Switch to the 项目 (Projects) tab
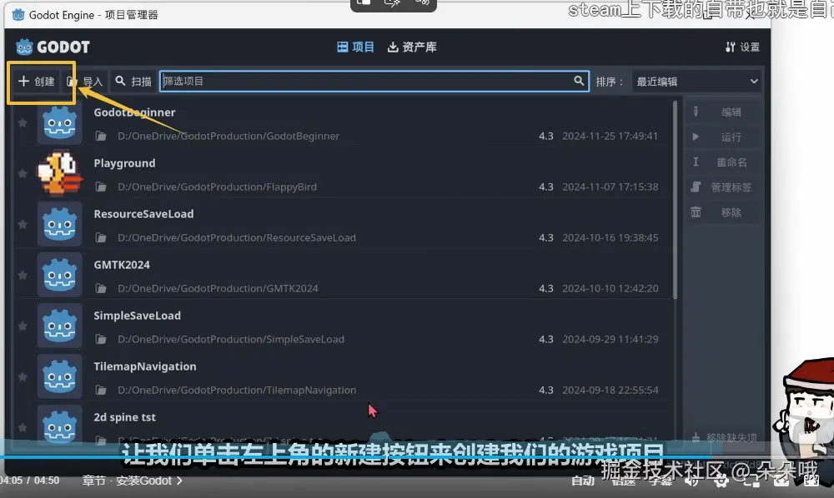The height and width of the screenshot is (498, 834). 356,47
